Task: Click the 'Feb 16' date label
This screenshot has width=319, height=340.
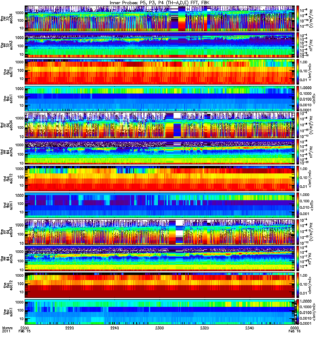Action: [x=294, y=331]
